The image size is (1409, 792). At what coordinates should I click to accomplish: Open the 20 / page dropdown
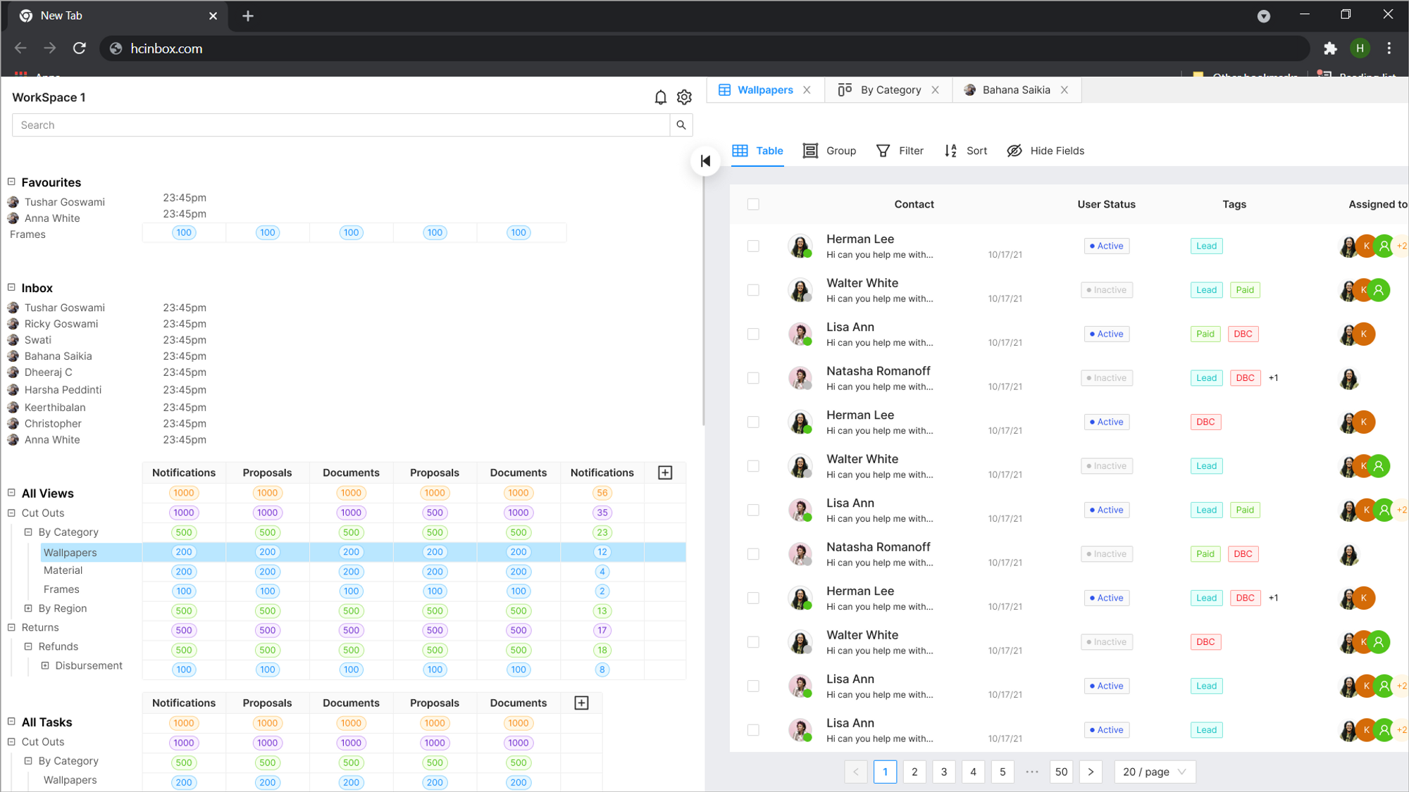(x=1154, y=772)
